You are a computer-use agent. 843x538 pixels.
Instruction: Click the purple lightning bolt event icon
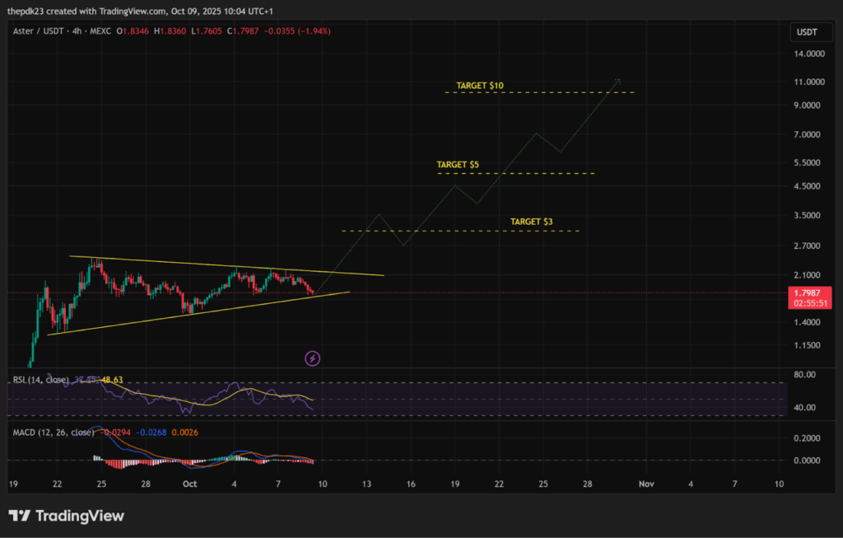313,358
